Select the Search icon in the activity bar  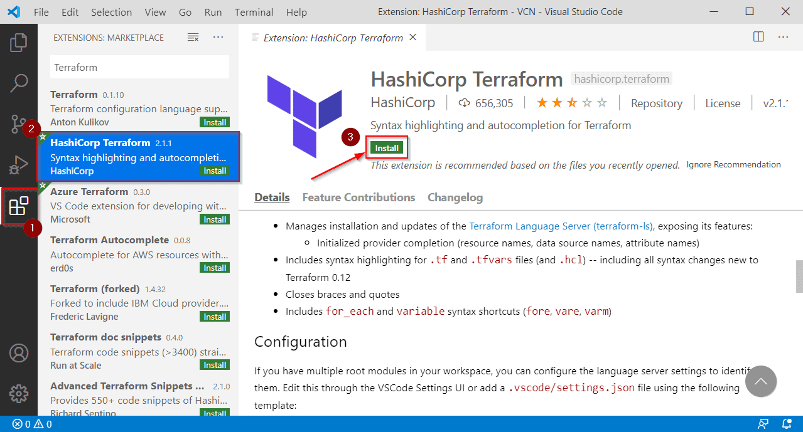click(18, 82)
